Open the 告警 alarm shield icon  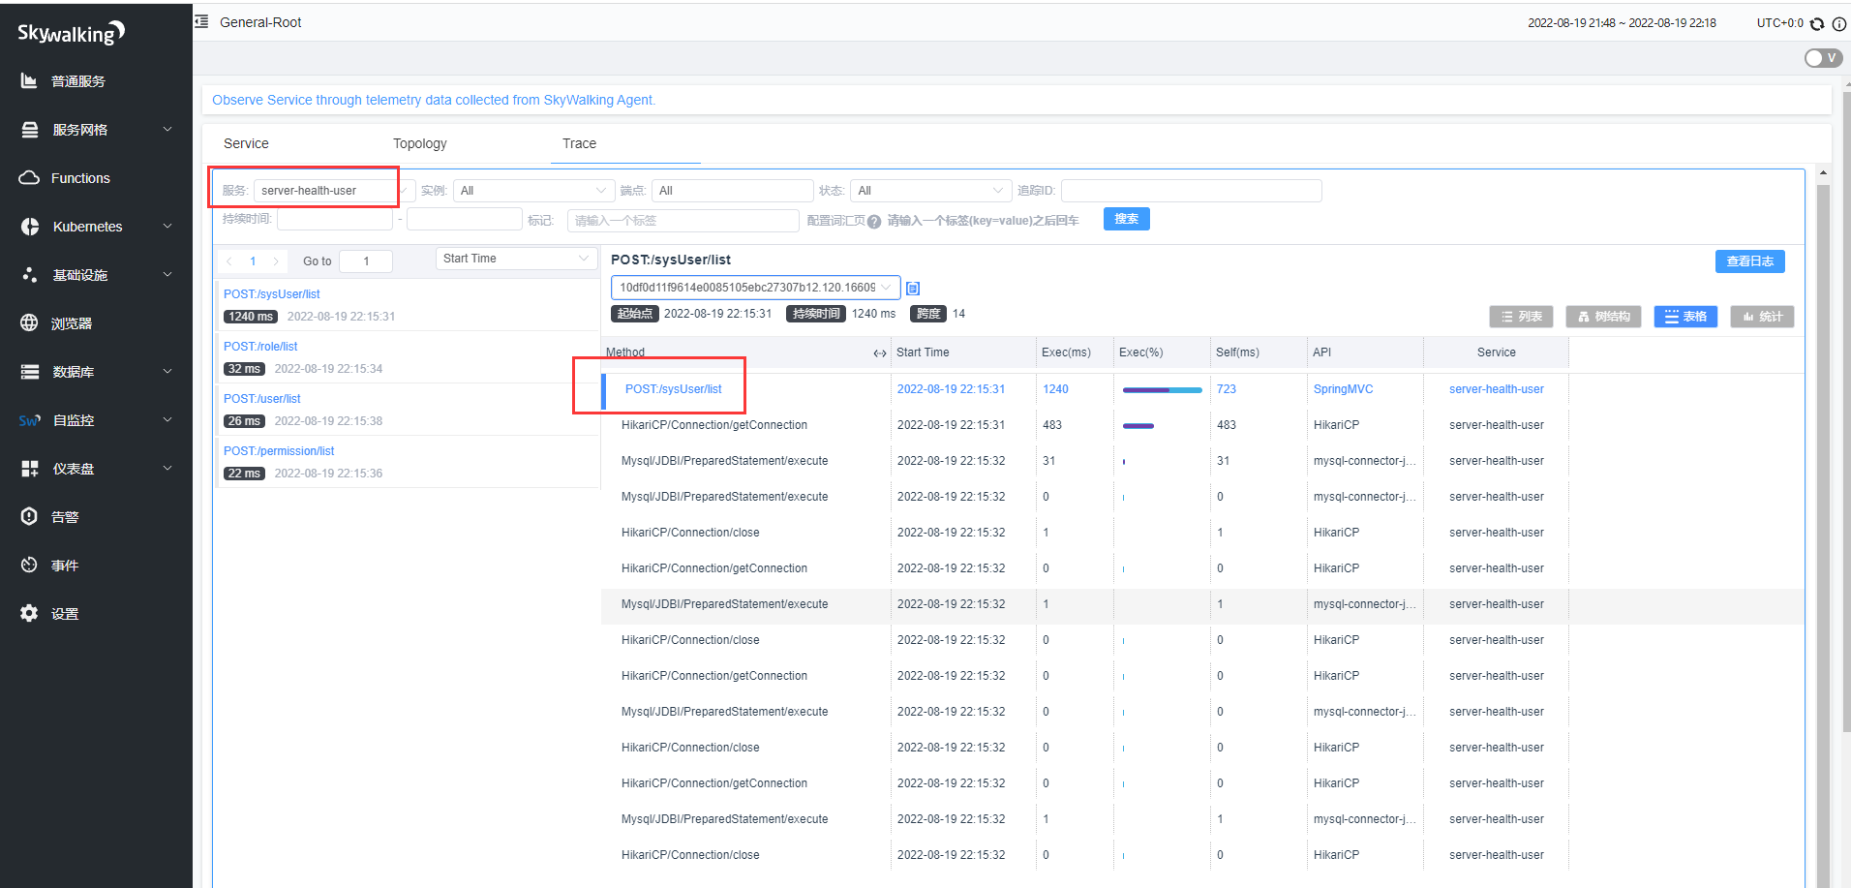(x=29, y=516)
